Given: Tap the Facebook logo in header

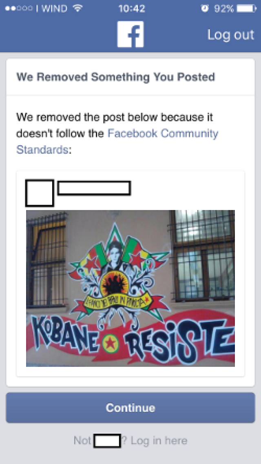Looking at the screenshot, I should click(x=130, y=34).
